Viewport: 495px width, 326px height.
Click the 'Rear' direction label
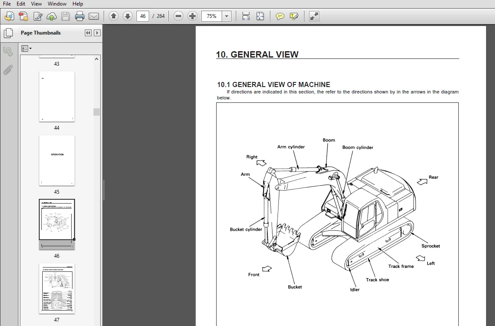pos(434,177)
